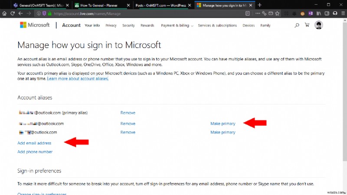Click the Microsoft logo
The width and height of the screenshot is (347, 195).
[35, 25]
